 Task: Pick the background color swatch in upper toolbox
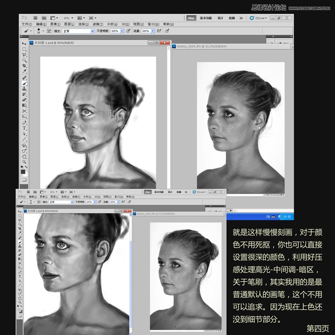(x=26, y=174)
